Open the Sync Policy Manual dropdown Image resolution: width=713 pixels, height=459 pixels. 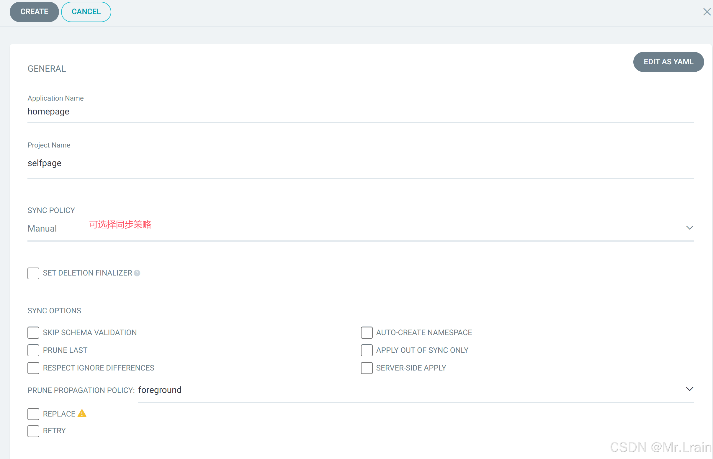[x=361, y=229]
